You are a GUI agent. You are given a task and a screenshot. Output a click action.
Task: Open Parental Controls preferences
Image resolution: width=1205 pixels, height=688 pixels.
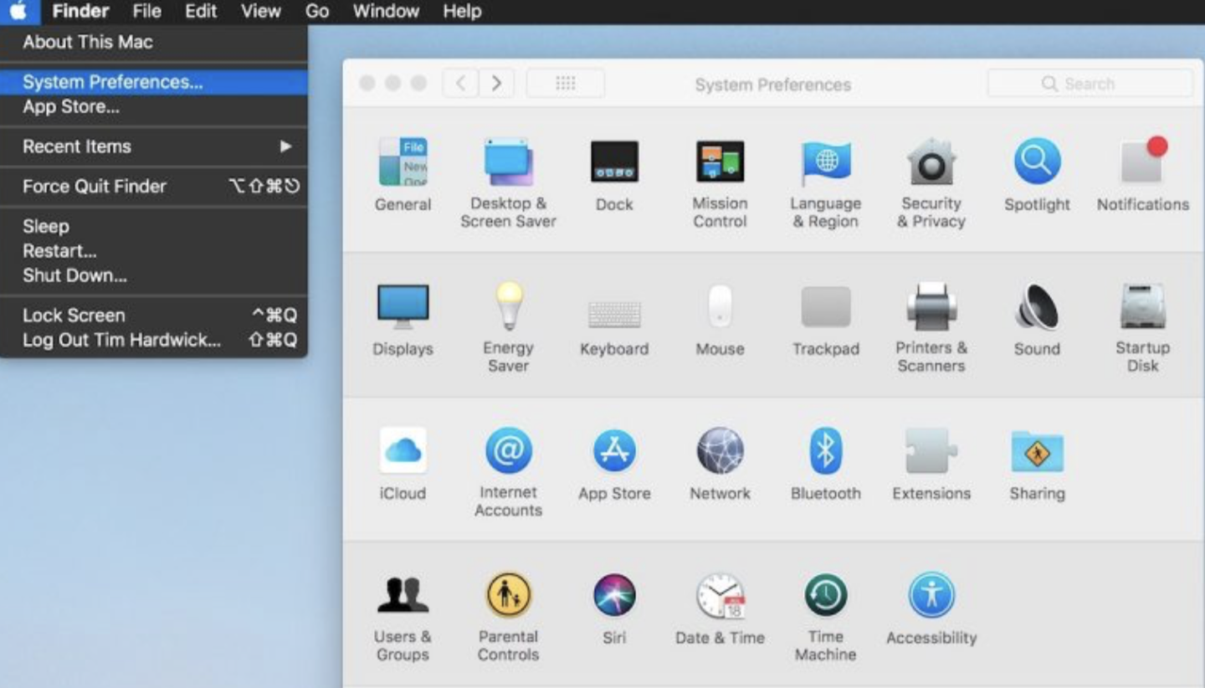click(508, 594)
